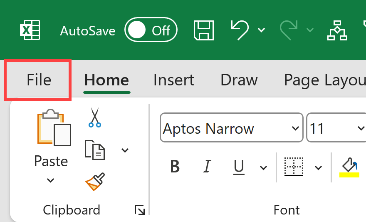Screen dimensions: 366x222
Task: Save the workbook with the floppy icon
Action: [x=204, y=30]
